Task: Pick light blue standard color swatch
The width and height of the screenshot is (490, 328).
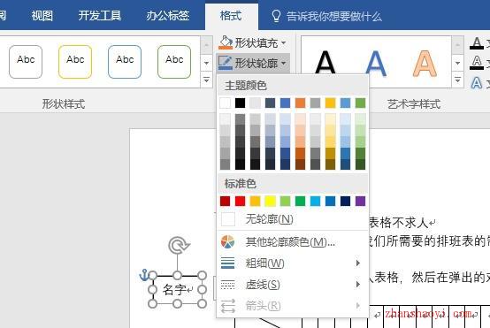Action: [x=315, y=201]
